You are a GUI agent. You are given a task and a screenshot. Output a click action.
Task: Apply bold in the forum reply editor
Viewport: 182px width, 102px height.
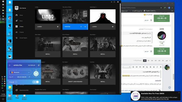point(161,67)
